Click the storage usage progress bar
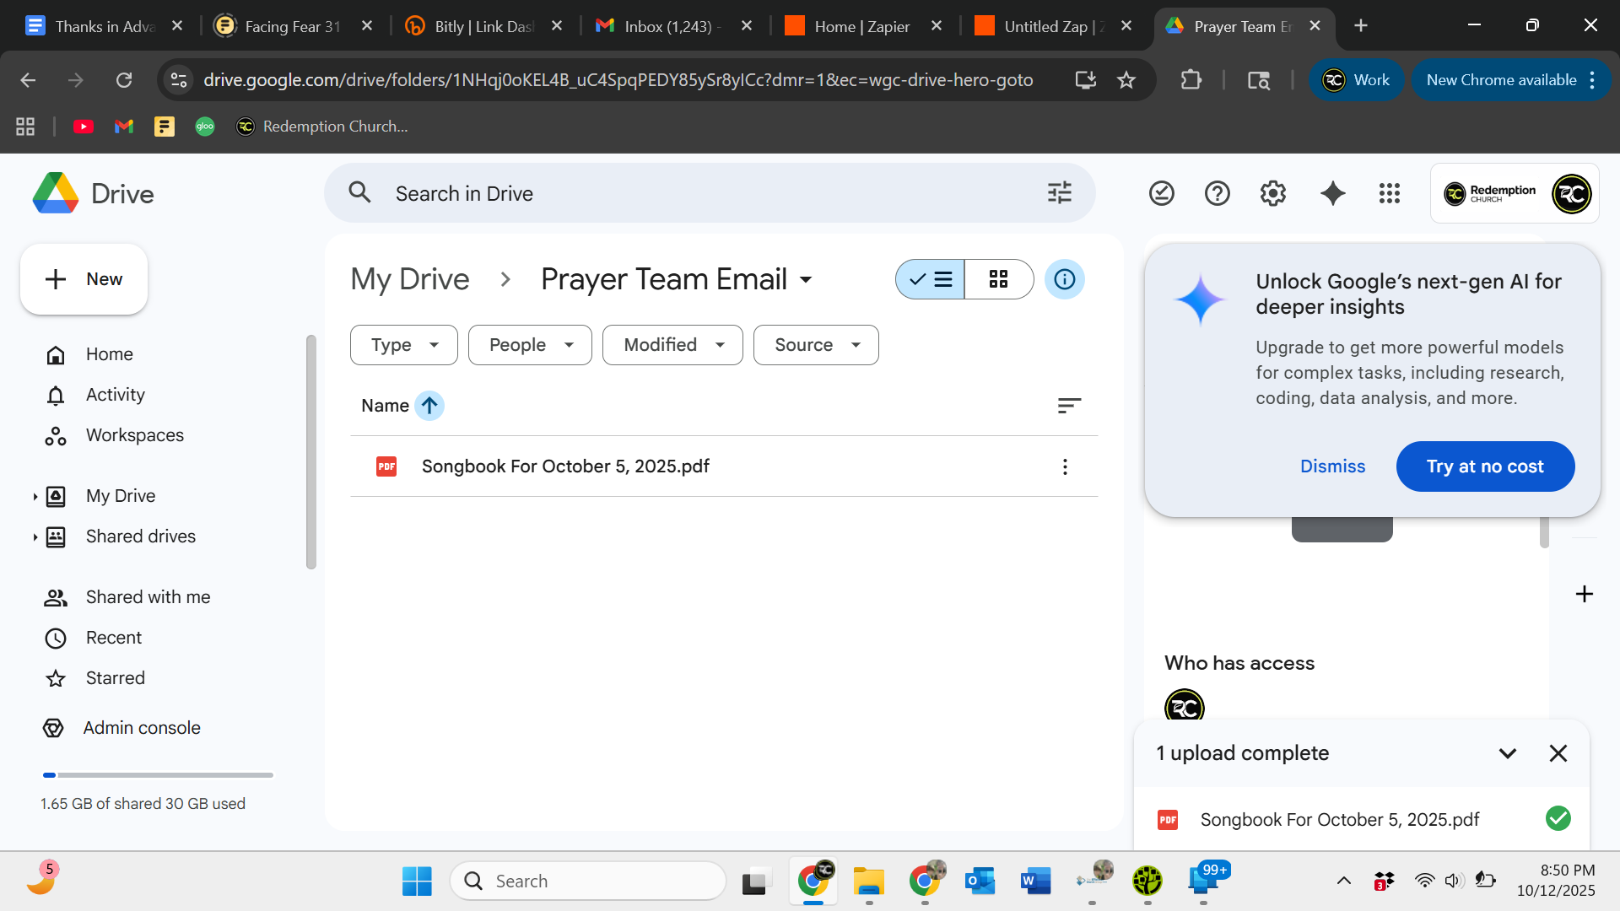This screenshot has height=911, width=1620. 158,774
